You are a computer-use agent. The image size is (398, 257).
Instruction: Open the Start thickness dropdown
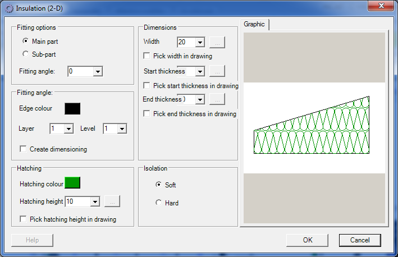pyautogui.click(x=200, y=71)
